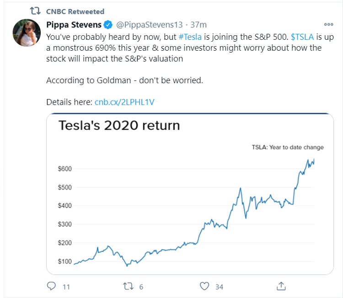Open the three-dot more options menu
Screen dimensions: 343x298
click(328, 25)
